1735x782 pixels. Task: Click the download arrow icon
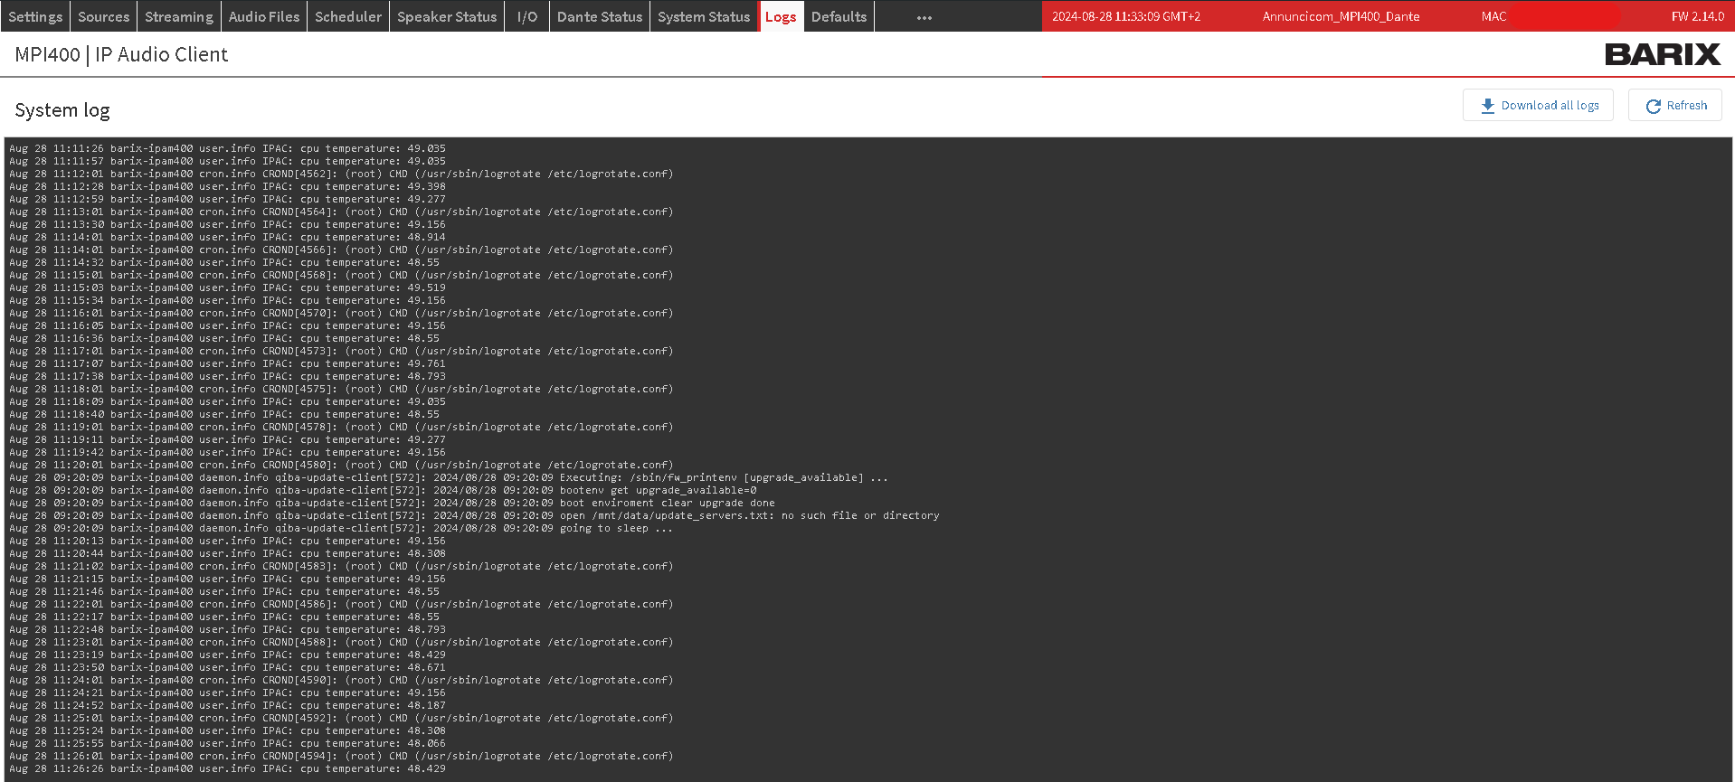[x=1487, y=106]
